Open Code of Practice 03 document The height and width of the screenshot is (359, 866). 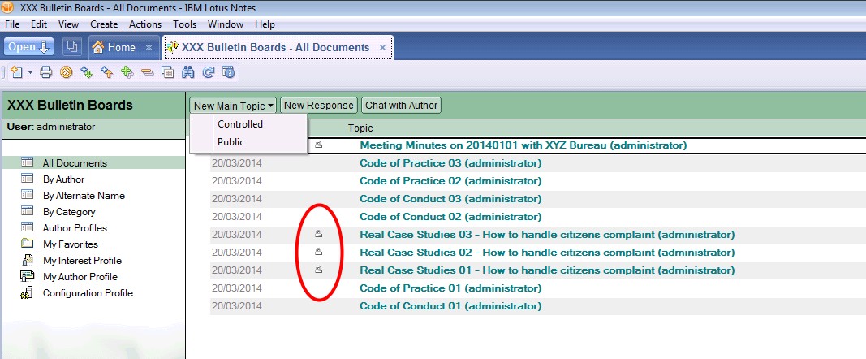tap(450, 163)
